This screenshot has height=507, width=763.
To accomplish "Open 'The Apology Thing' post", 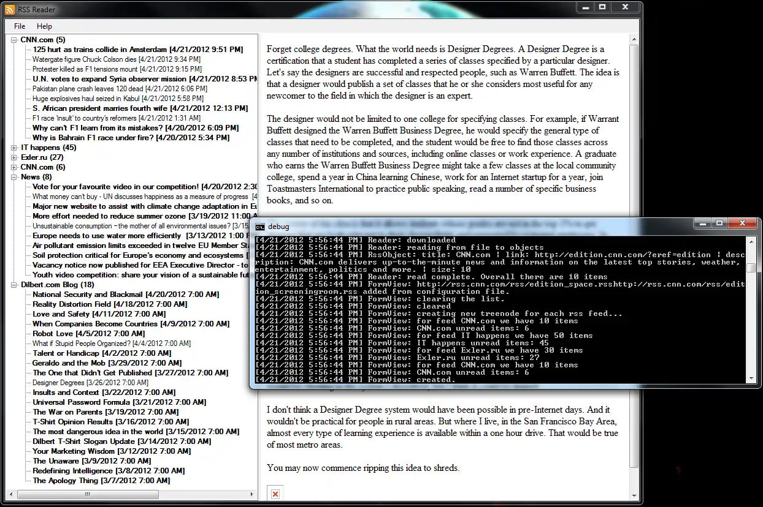I will pyautogui.click(x=101, y=481).
